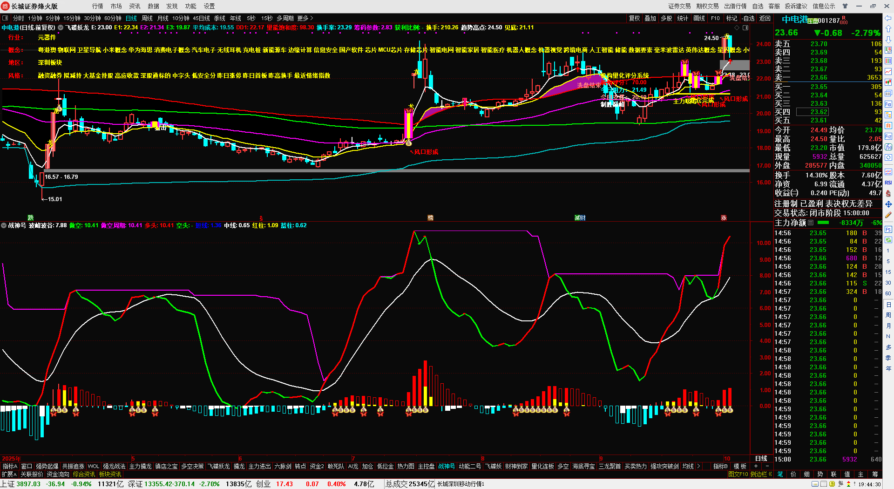Click the 返回 back button
The height and width of the screenshot is (489, 894).
(765, 18)
